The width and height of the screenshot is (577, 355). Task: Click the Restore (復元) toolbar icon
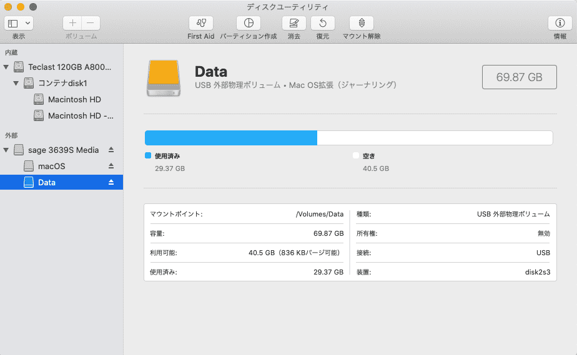[x=323, y=23]
